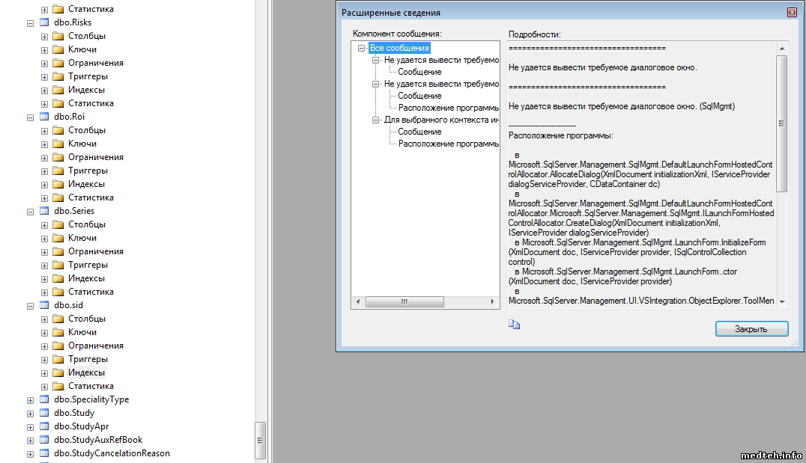
Task: Collapse the dbo.Risks table node
Action: 31,23
